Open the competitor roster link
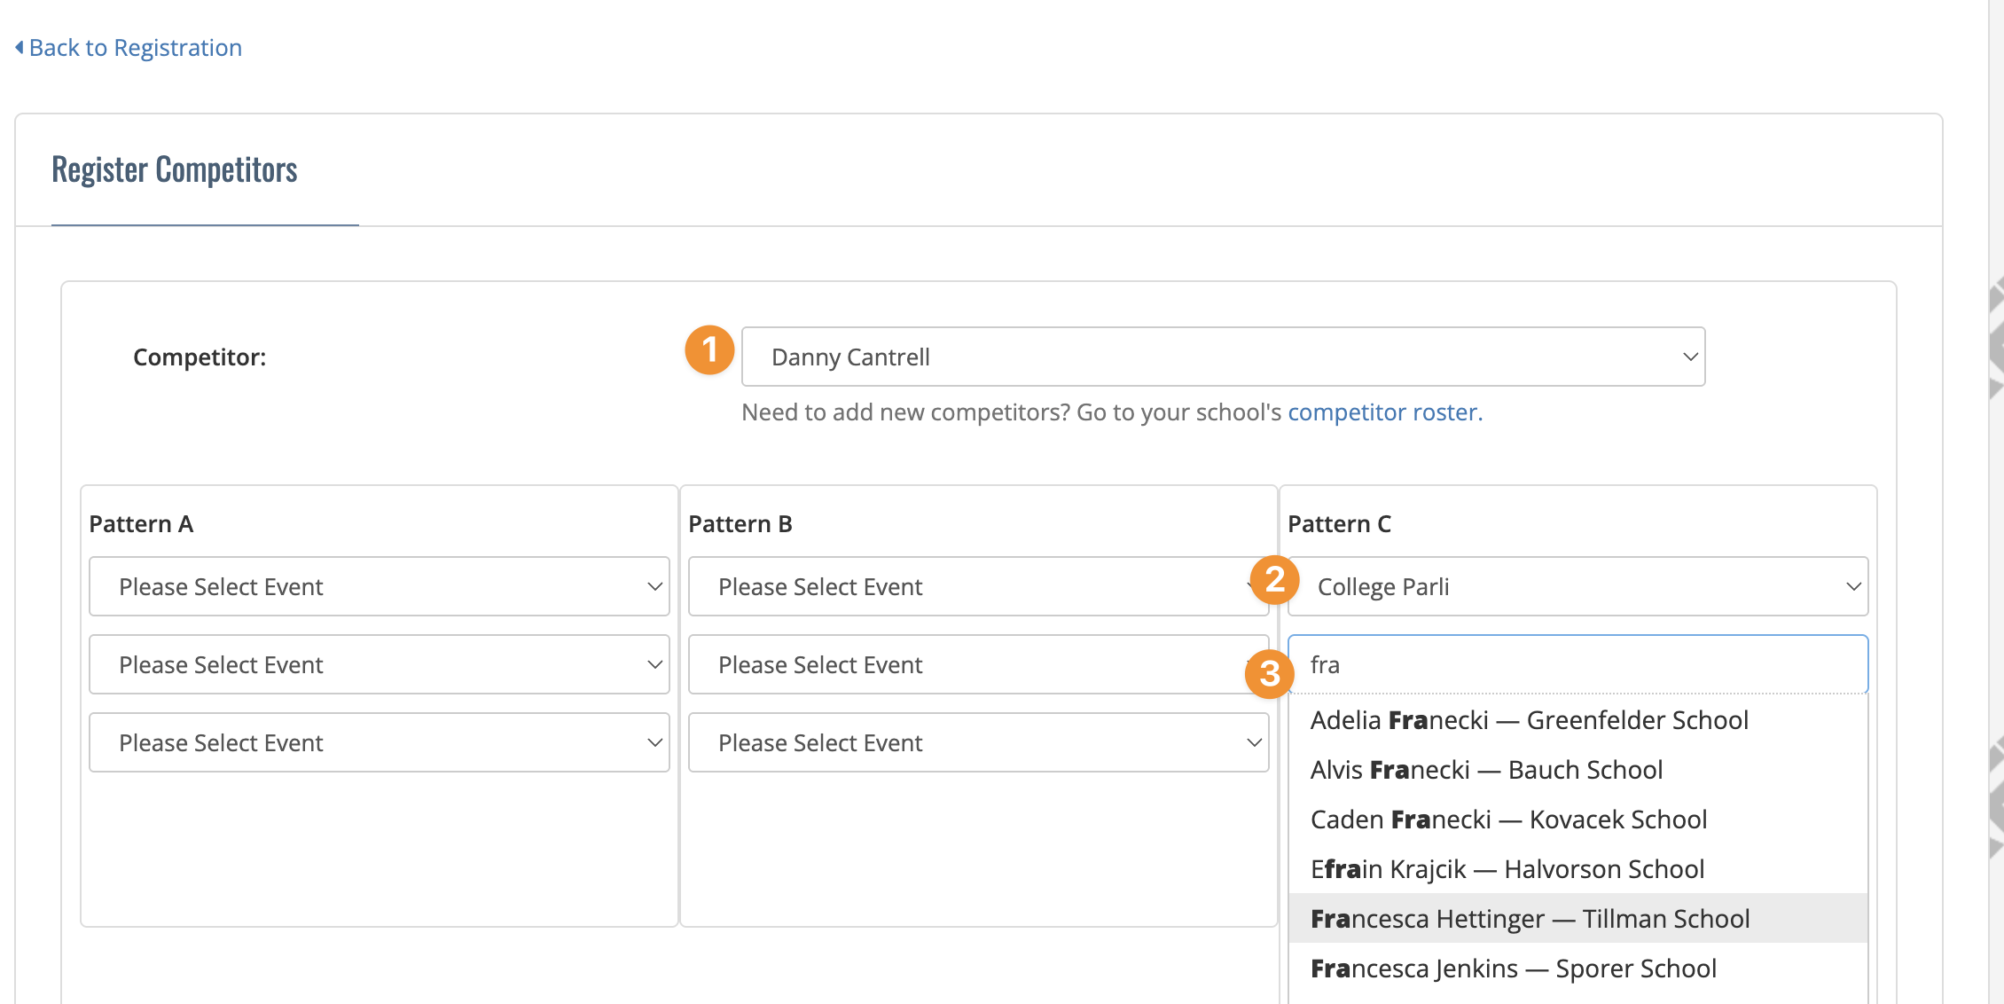Image resolution: width=2004 pixels, height=1004 pixels. [1384, 412]
